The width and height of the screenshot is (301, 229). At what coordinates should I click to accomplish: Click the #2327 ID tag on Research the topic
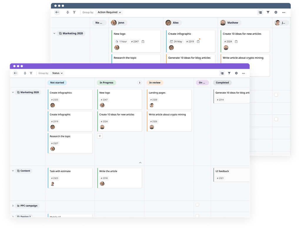coord(55,143)
